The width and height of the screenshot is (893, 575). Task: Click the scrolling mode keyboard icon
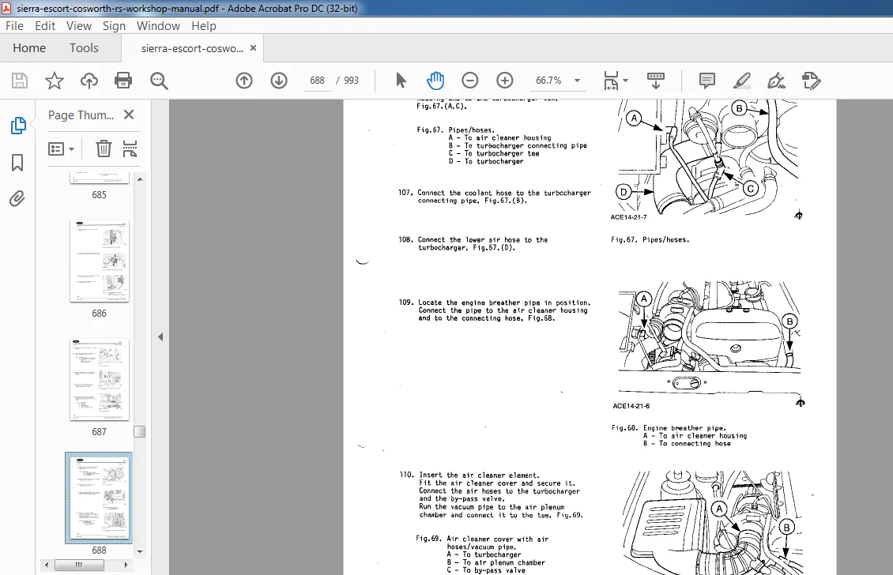coord(655,81)
